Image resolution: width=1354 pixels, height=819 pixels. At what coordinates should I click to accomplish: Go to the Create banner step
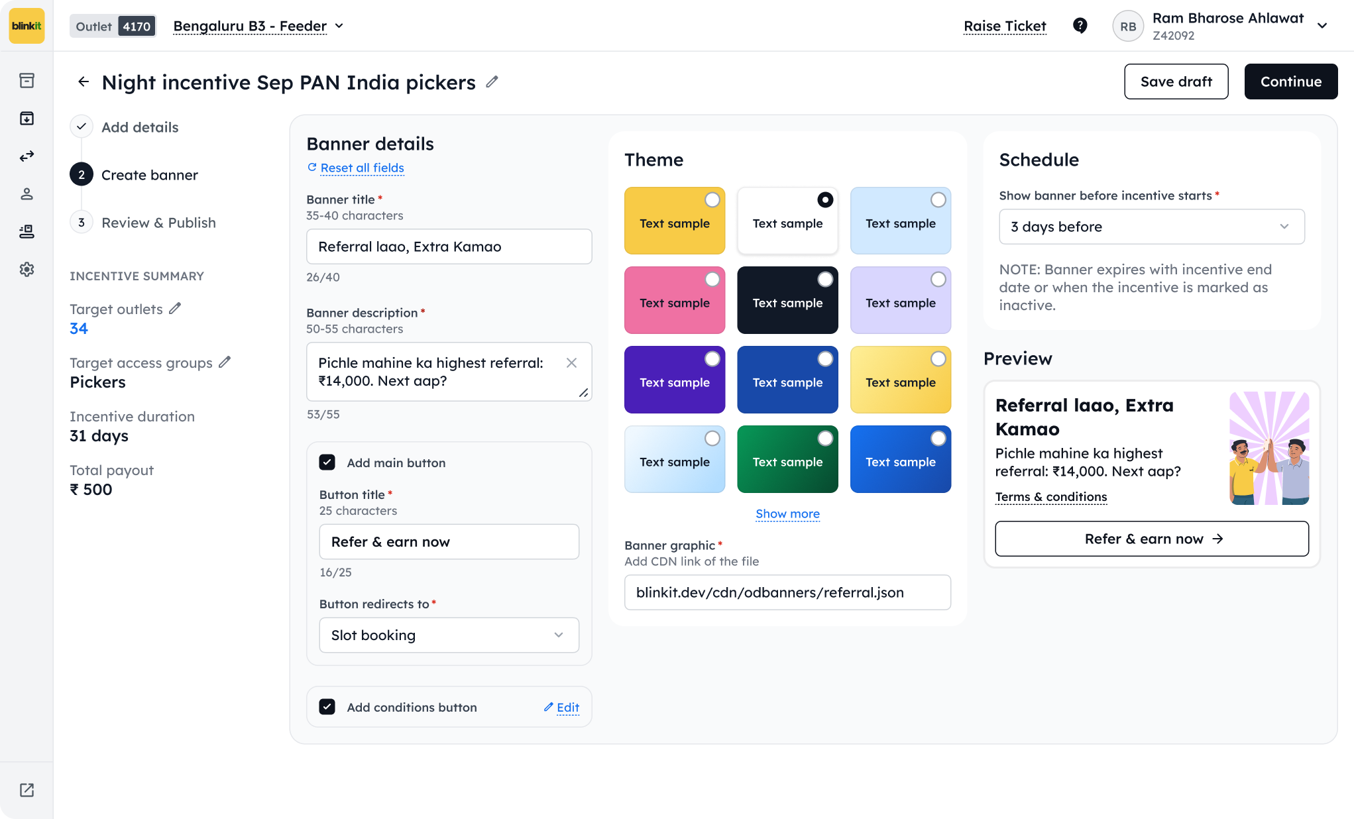pyautogui.click(x=135, y=175)
